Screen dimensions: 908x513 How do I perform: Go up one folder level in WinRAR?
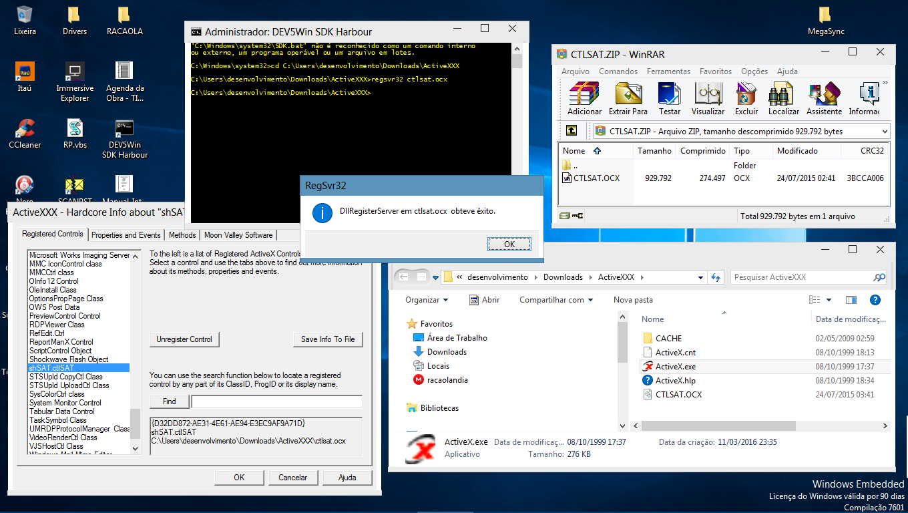tap(572, 131)
